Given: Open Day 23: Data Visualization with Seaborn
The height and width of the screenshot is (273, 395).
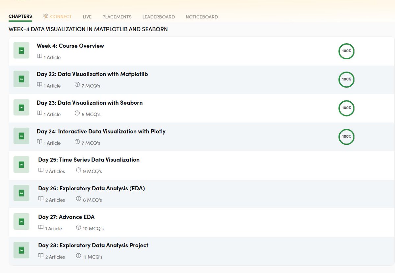Looking at the screenshot, I should 90,103.
